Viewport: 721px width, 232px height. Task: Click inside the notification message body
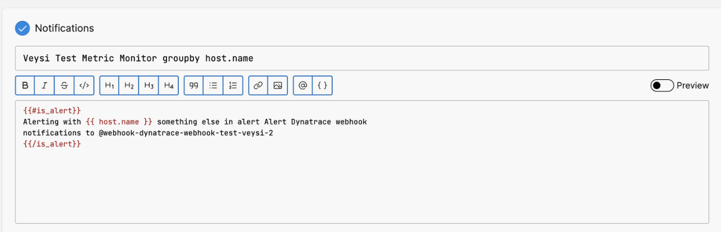click(x=362, y=181)
